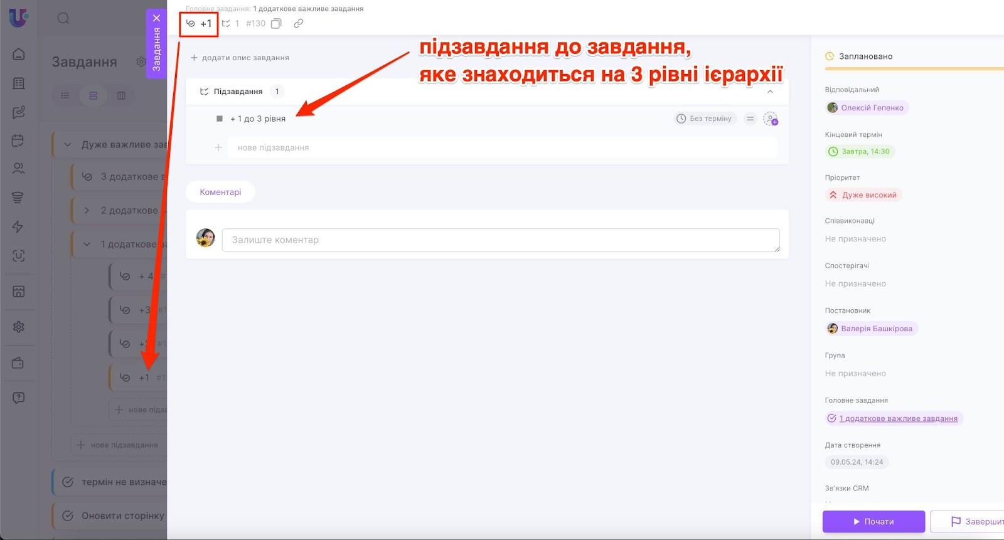
Task: Toggle completion of 'Оновити сторінку' task
Action: 68,516
